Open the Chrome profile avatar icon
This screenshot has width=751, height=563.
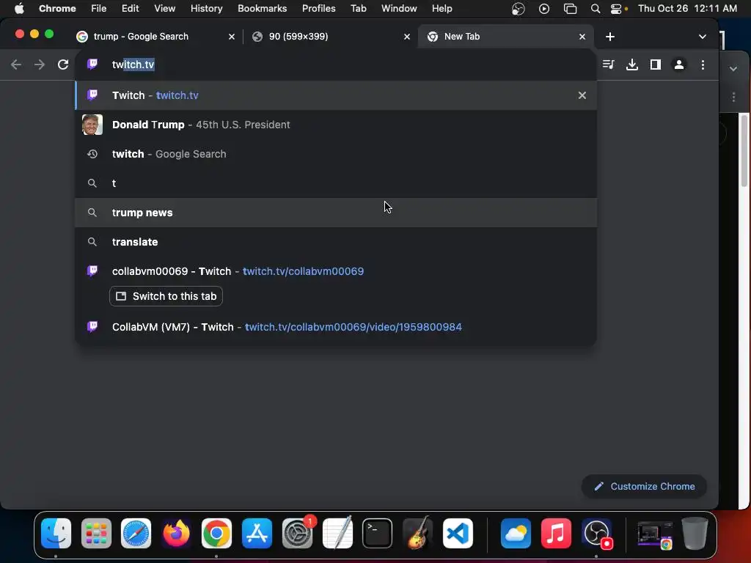click(x=678, y=65)
